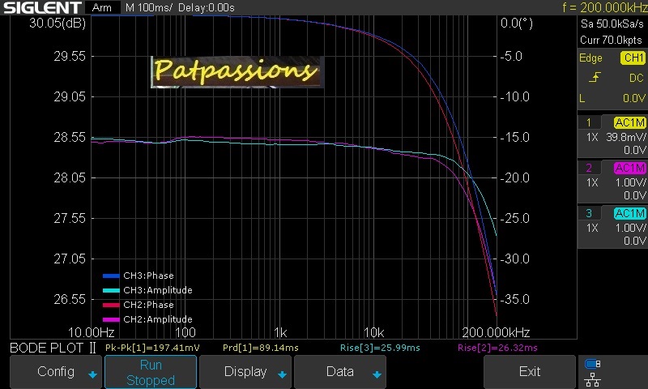Click the Pk-Pk[1] measurement readout
Screen dimensions: 648x389
[152, 348]
